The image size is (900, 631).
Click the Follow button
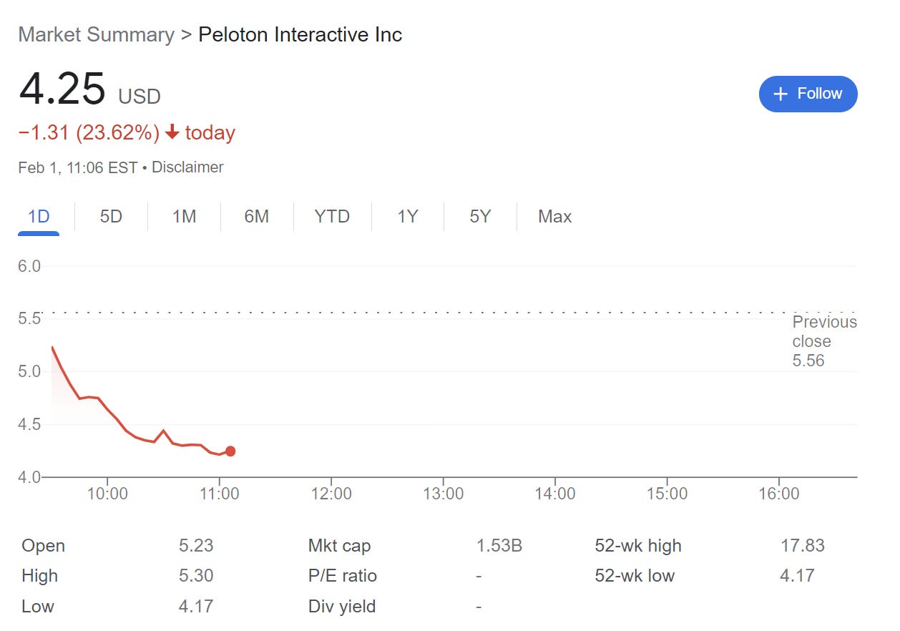[x=808, y=94]
